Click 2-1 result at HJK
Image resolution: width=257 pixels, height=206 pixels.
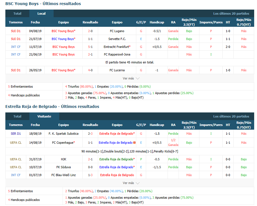click(90, 159)
